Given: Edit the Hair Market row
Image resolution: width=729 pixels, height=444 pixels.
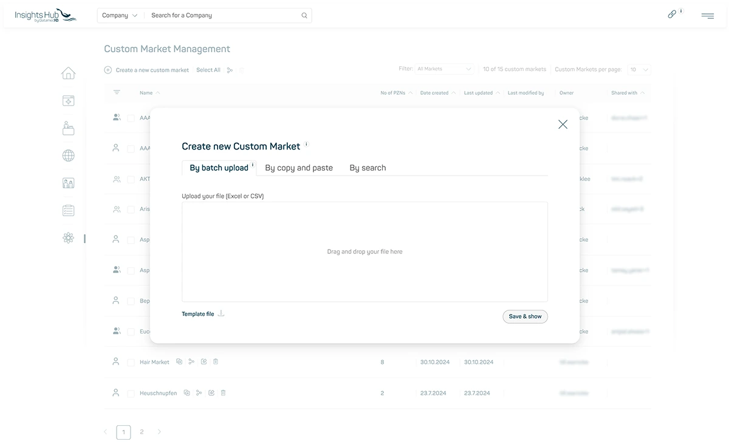Looking at the screenshot, I should pos(204,361).
